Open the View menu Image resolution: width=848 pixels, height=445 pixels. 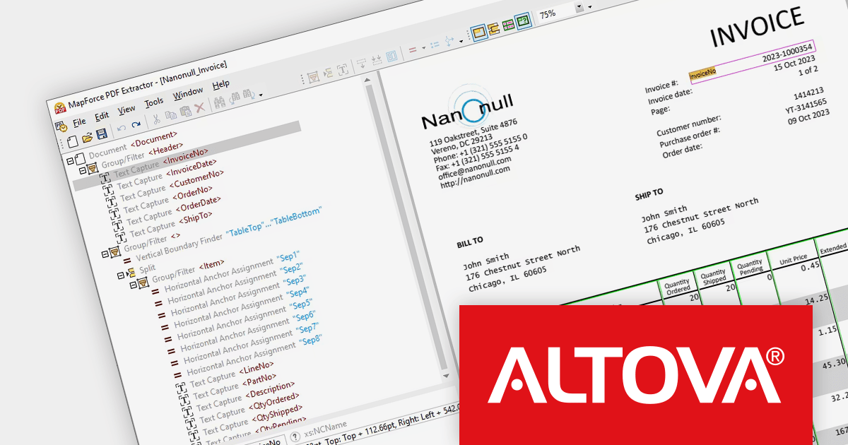click(126, 109)
